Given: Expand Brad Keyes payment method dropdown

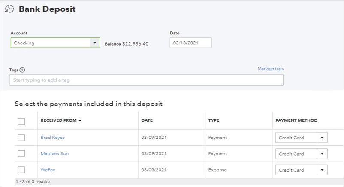Looking at the screenshot, I should click(322, 138).
